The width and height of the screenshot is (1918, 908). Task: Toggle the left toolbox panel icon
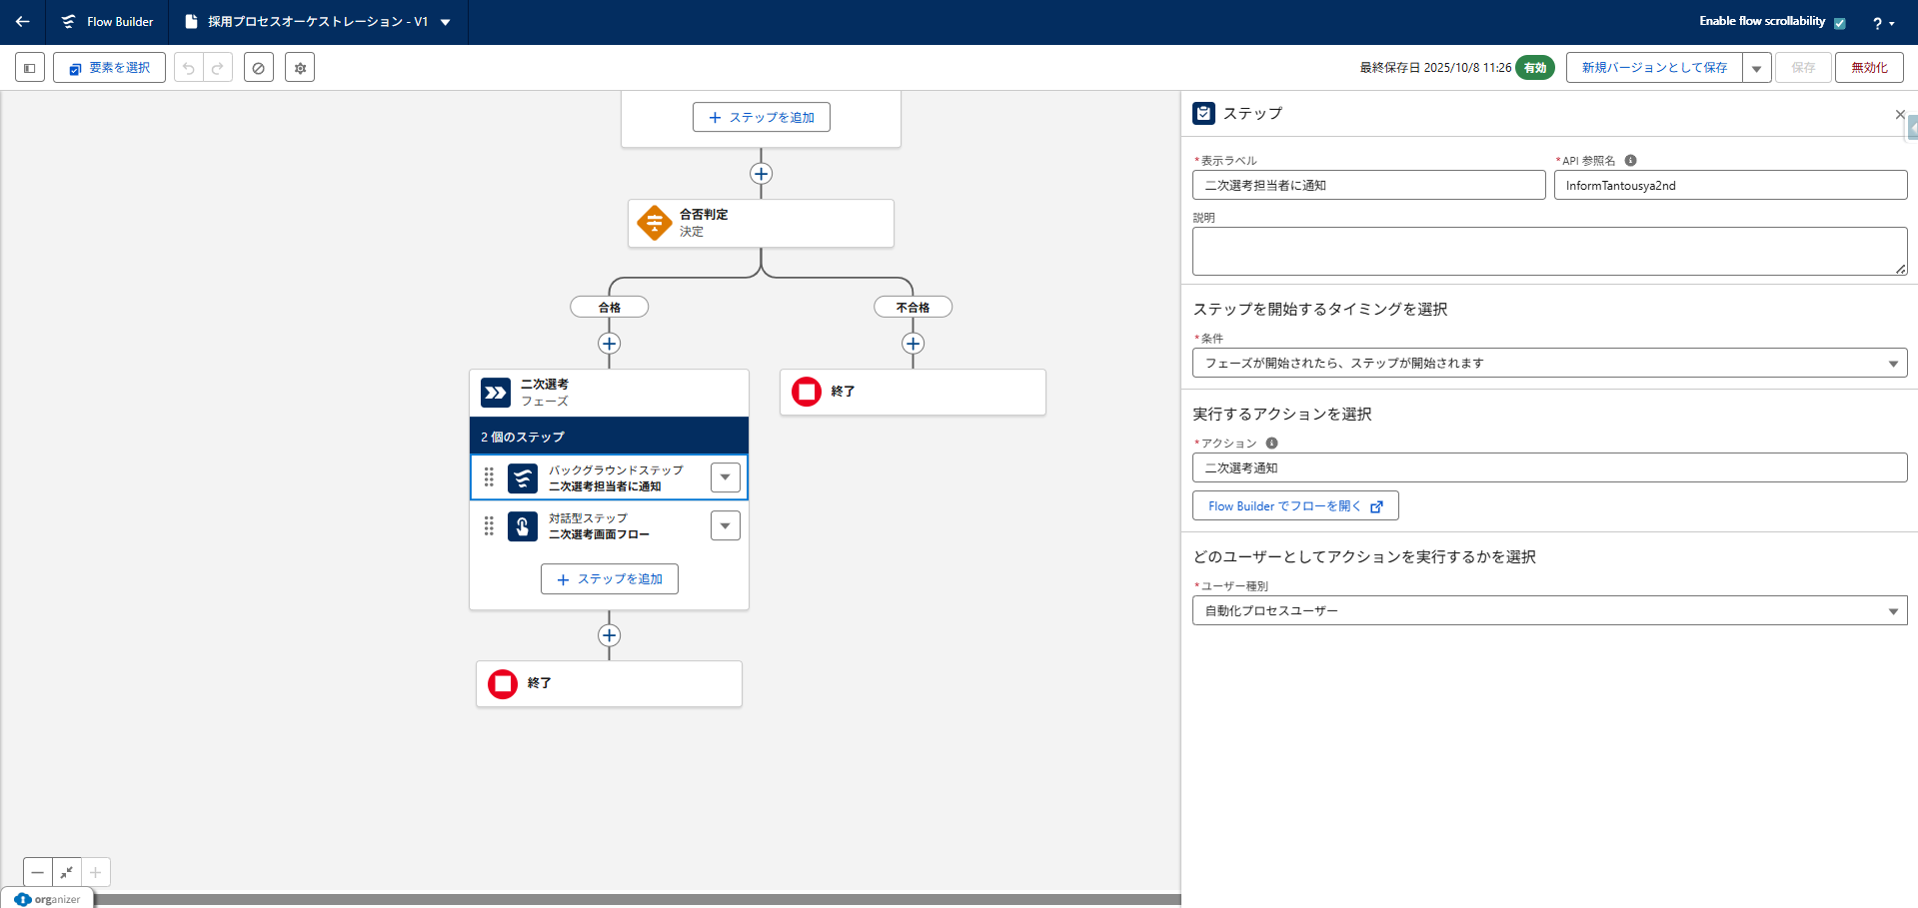point(30,68)
